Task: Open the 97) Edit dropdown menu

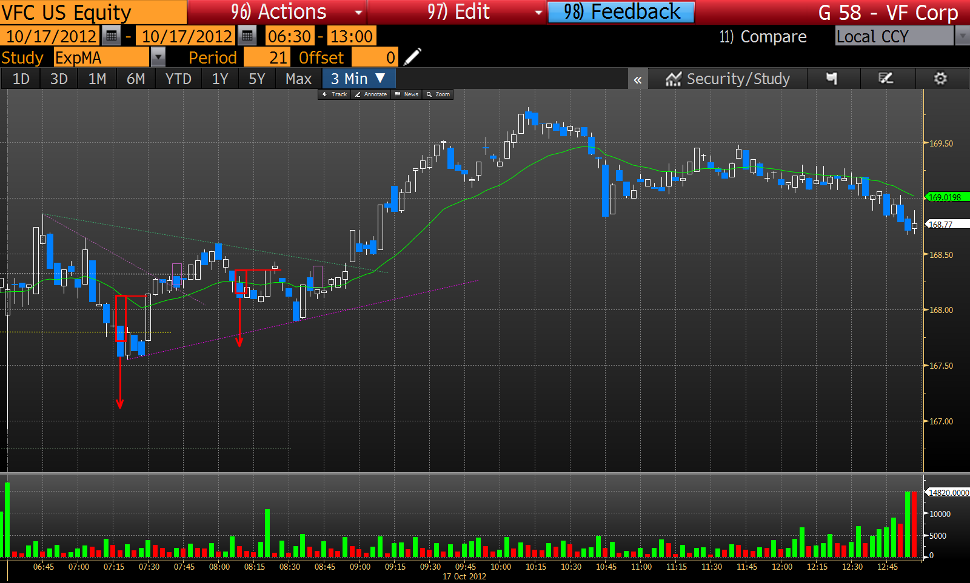Action: tap(458, 12)
